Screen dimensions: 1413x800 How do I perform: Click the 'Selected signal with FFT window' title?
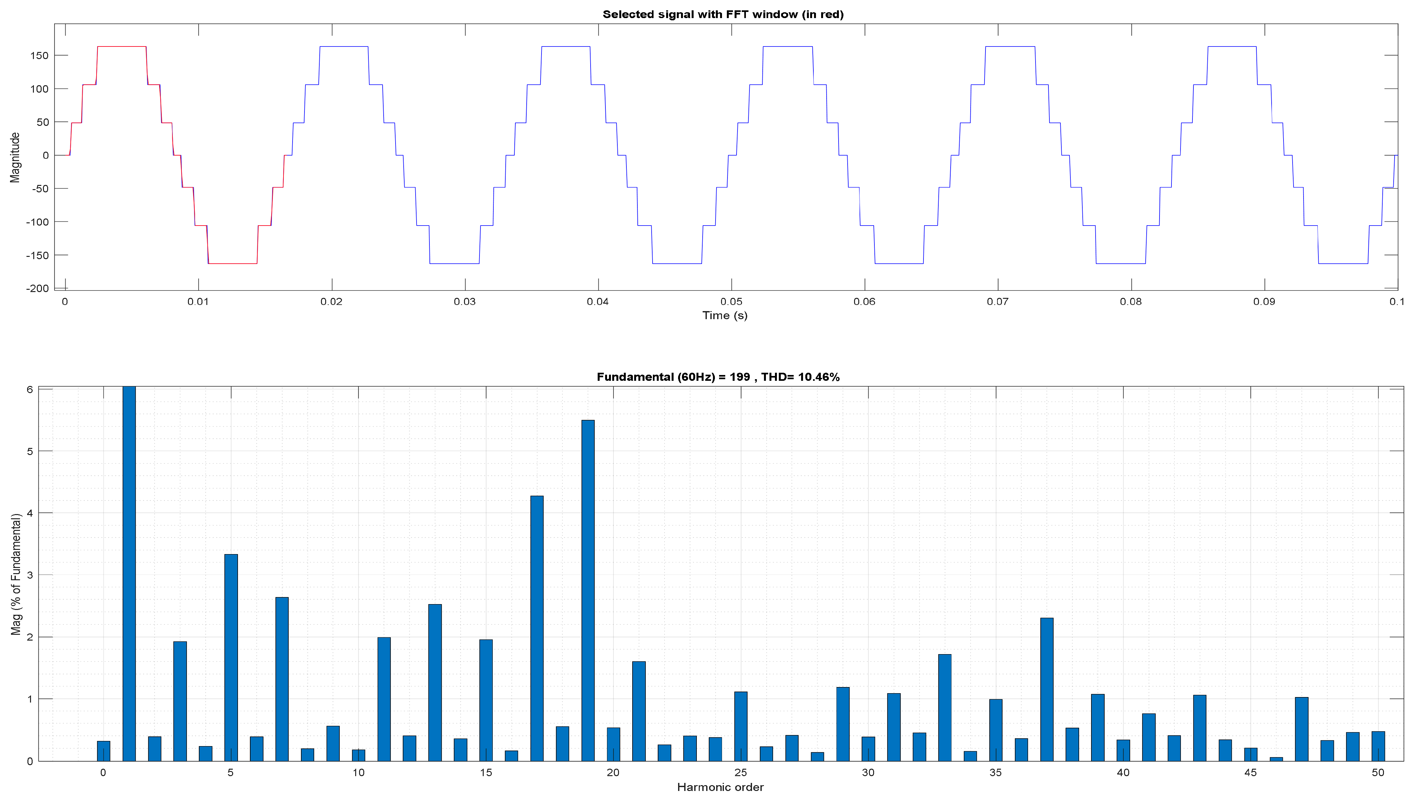(x=723, y=14)
